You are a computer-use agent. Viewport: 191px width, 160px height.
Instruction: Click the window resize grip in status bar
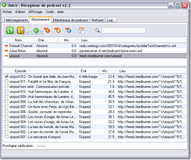(186, 155)
